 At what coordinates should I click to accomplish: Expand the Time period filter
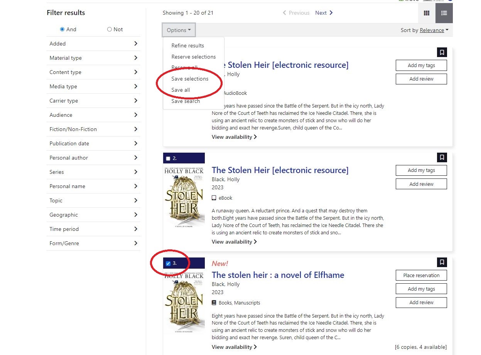(93, 229)
